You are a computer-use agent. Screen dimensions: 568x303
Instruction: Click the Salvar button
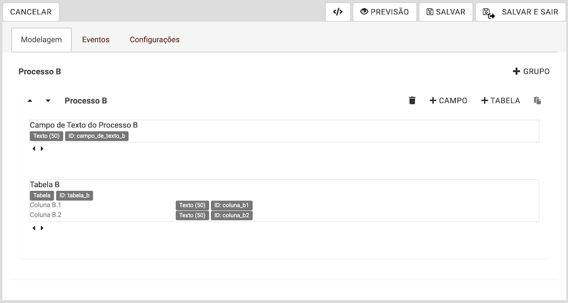point(446,12)
